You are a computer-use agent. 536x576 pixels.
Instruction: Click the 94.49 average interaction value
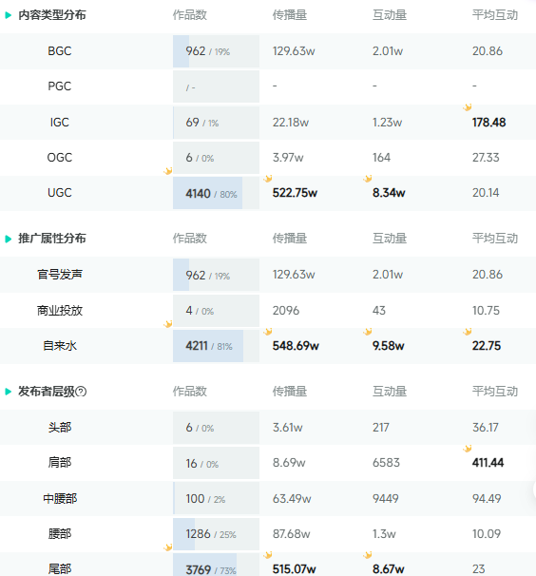click(x=487, y=498)
